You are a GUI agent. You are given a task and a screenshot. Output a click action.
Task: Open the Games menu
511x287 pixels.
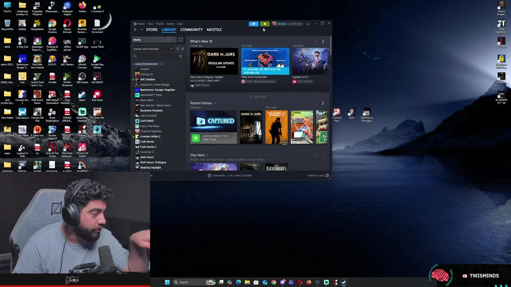tap(170, 24)
